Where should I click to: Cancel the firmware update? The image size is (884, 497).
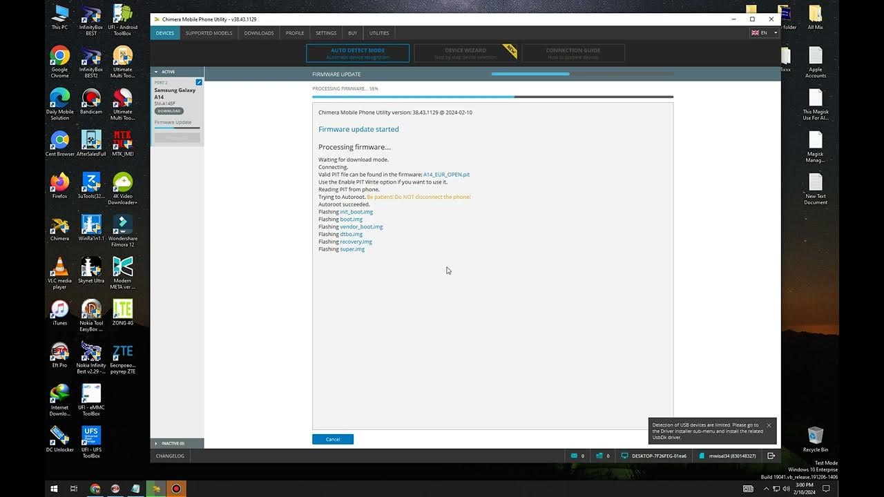pos(333,439)
